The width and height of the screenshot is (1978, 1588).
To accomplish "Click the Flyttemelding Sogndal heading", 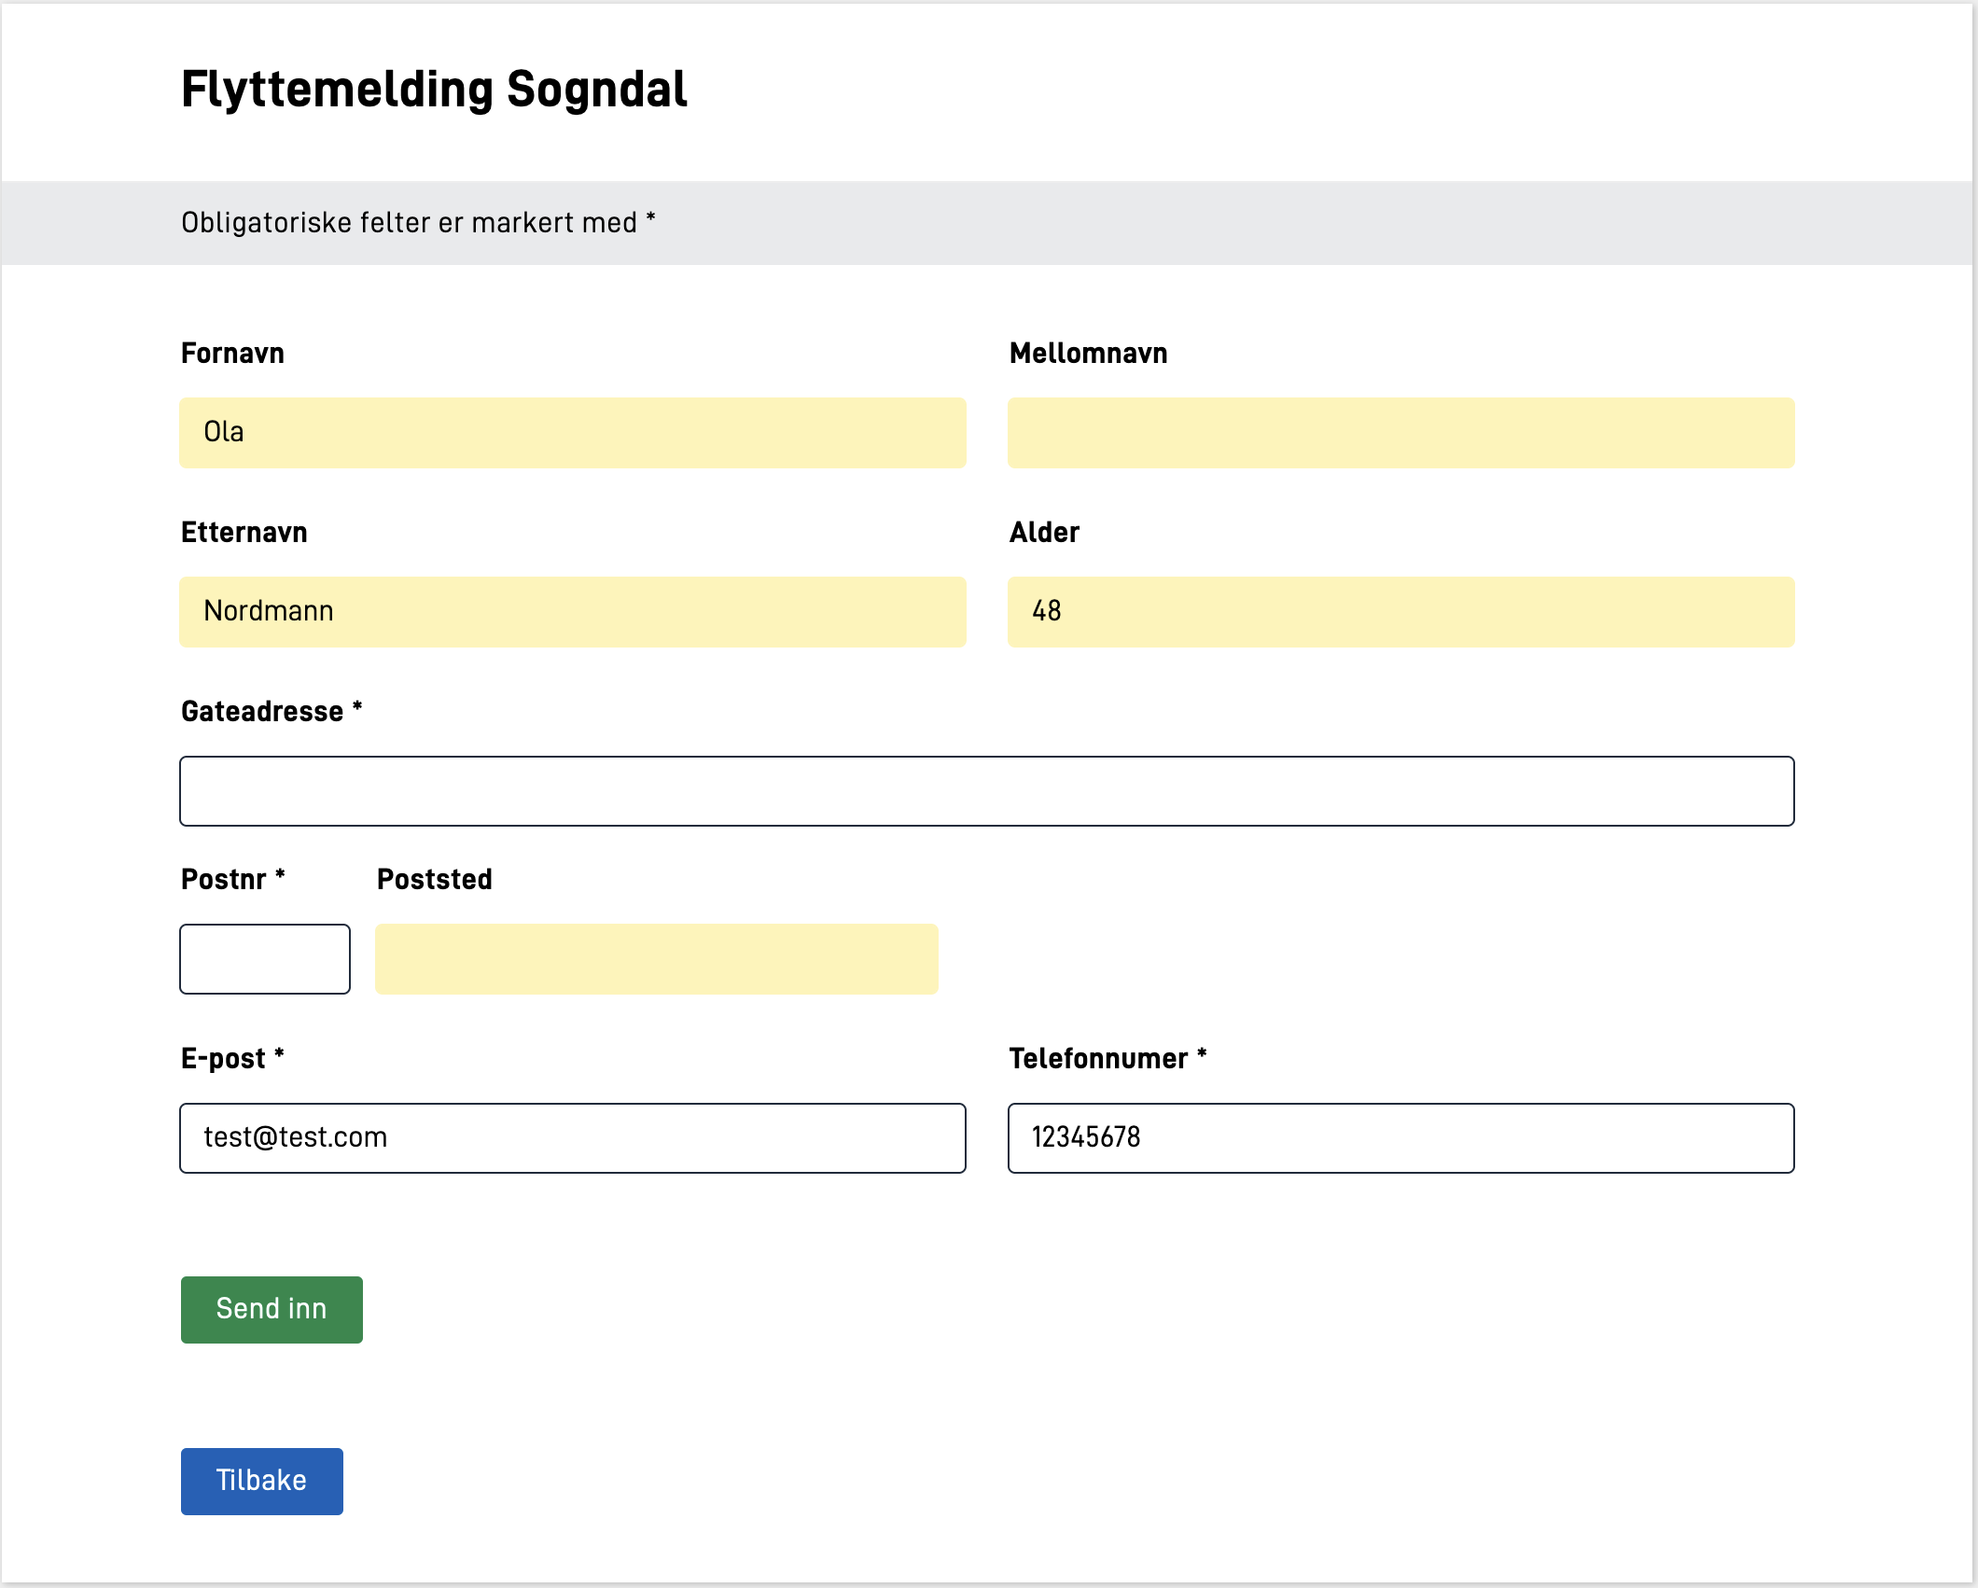I will 434,90.
